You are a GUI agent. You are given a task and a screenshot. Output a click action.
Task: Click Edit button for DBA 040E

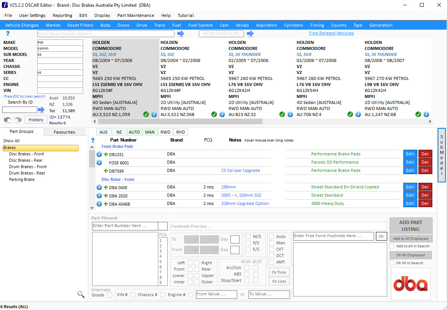pyautogui.click(x=410, y=187)
